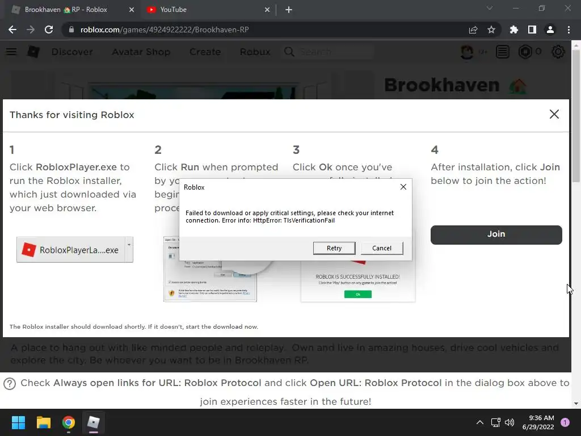Image resolution: width=581 pixels, height=436 pixels.
Task: Open File Explorer from the taskbar
Action: pos(43,422)
